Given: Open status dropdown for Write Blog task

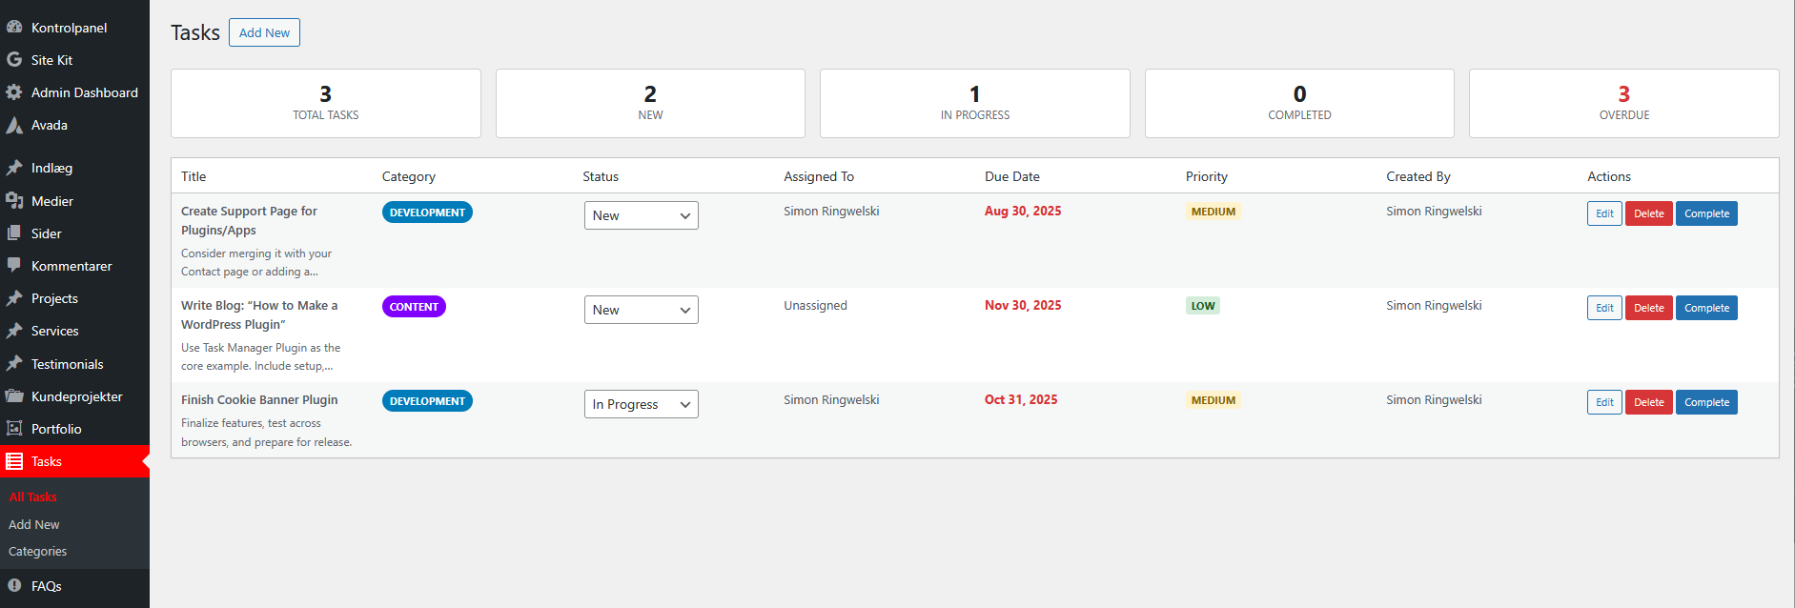Looking at the screenshot, I should pos(641,310).
